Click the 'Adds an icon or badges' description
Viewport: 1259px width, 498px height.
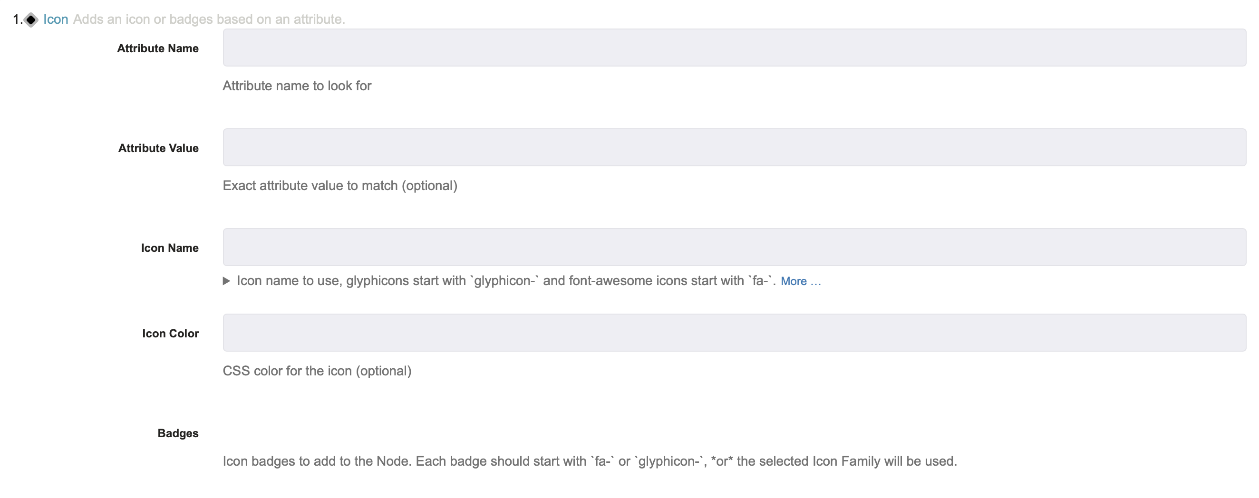(x=209, y=19)
